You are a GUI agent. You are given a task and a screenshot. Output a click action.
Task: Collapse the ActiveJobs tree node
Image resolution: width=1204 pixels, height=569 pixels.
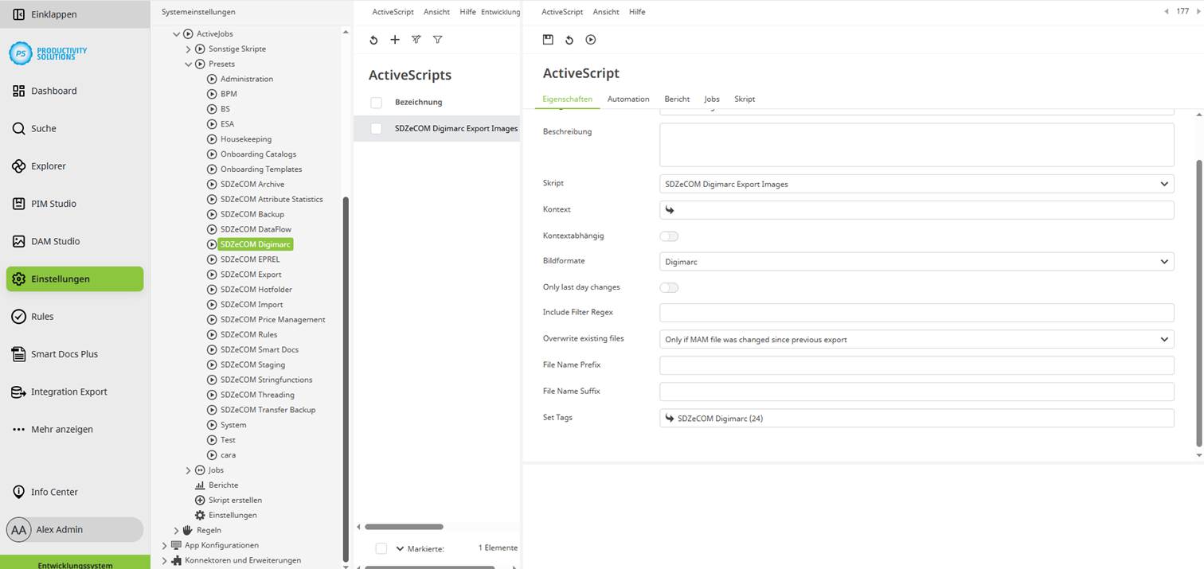coord(177,33)
